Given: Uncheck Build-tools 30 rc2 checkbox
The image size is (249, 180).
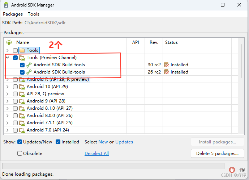Looking at the screenshot, I should (22, 65).
